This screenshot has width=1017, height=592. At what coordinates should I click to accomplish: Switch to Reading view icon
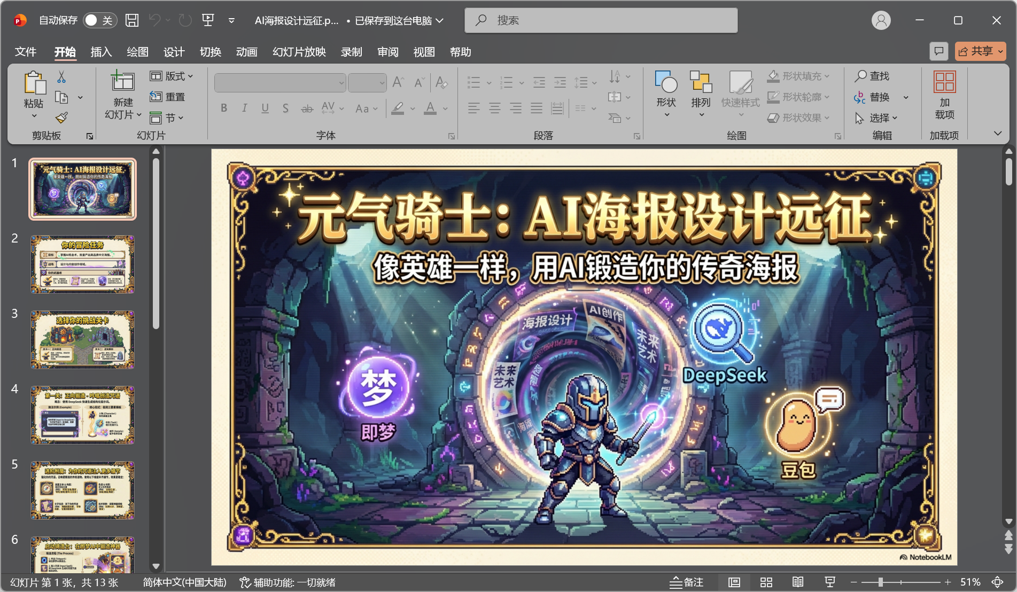[x=798, y=582]
